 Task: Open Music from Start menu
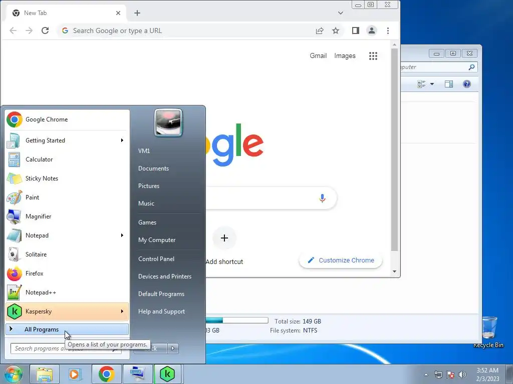[x=146, y=203]
